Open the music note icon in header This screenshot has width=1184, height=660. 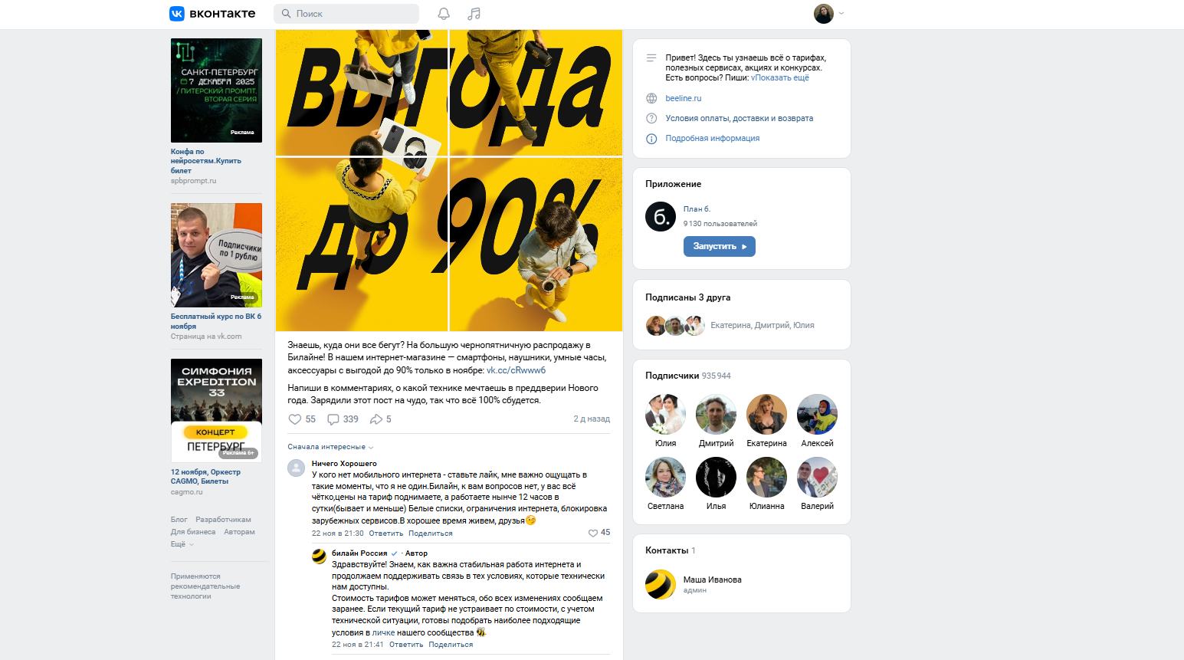474,14
